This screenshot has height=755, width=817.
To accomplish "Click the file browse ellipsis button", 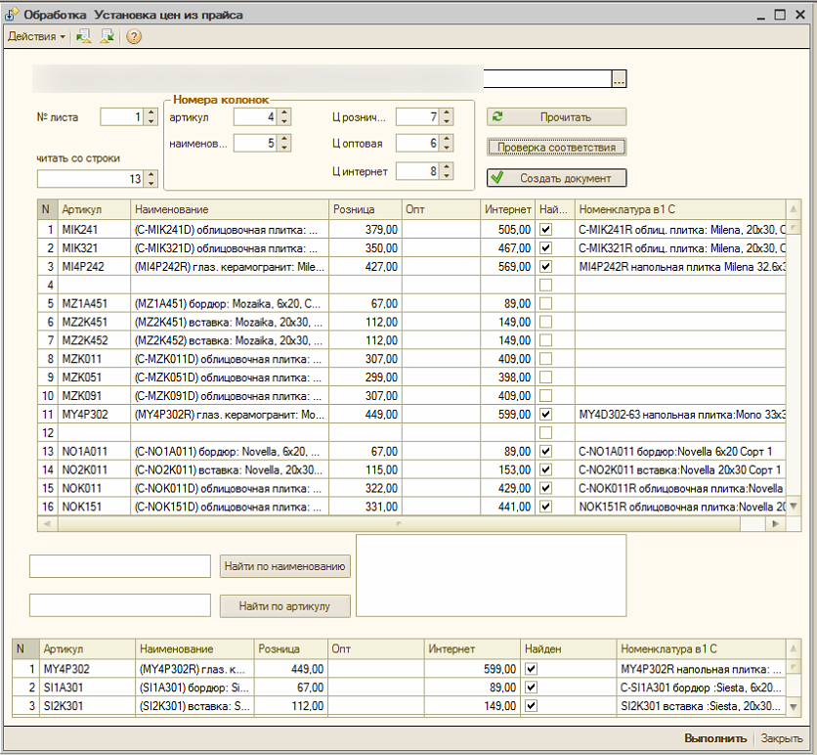I will pyautogui.click(x=619, y=79).
